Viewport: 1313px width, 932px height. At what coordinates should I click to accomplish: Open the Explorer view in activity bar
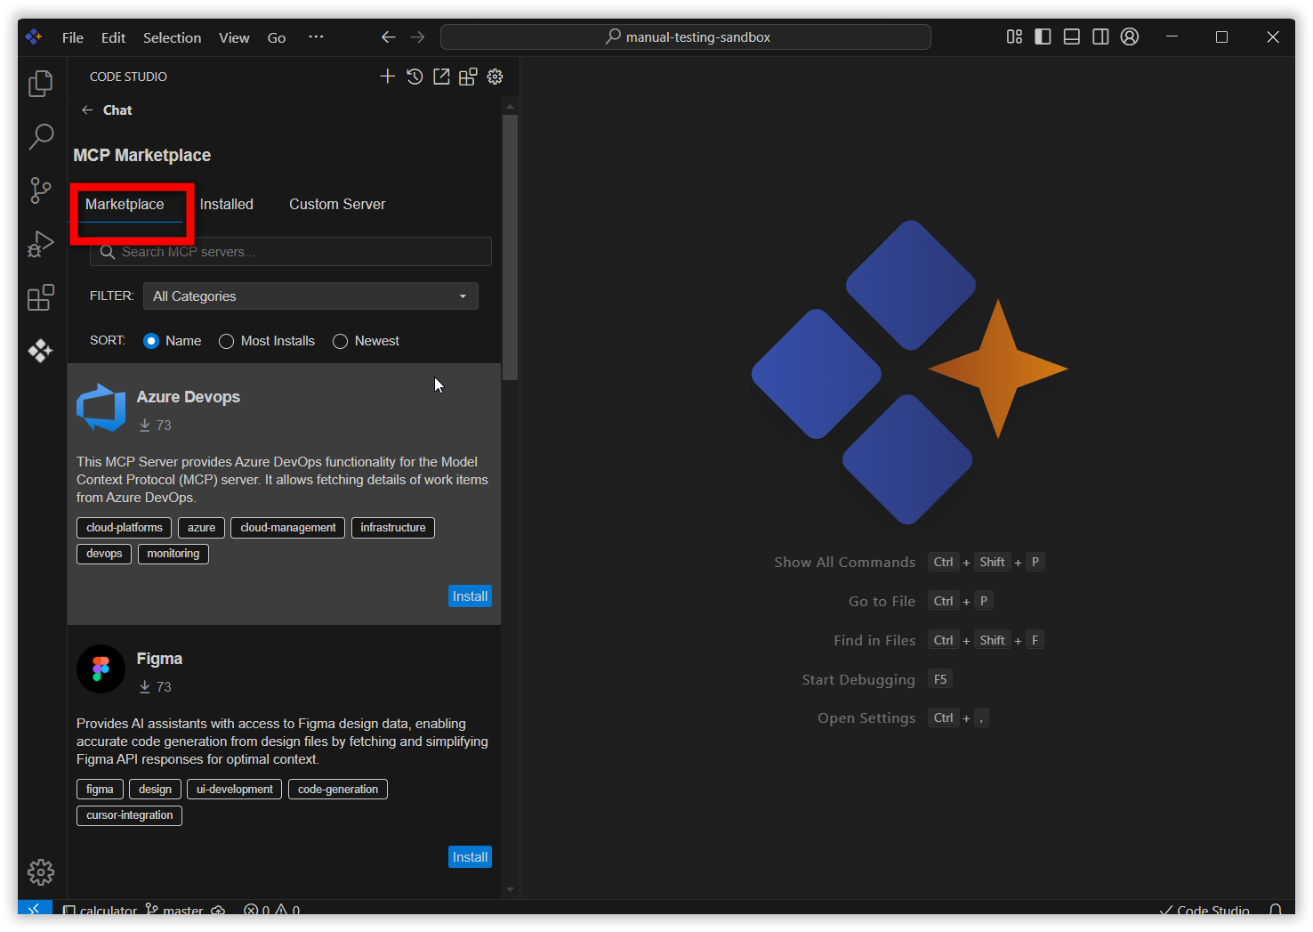[41, 84]
